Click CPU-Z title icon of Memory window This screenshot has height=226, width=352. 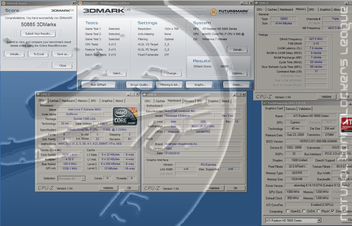[x=257, y=3]
